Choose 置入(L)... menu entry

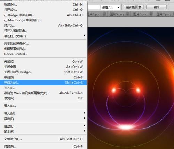pos(43,106)
